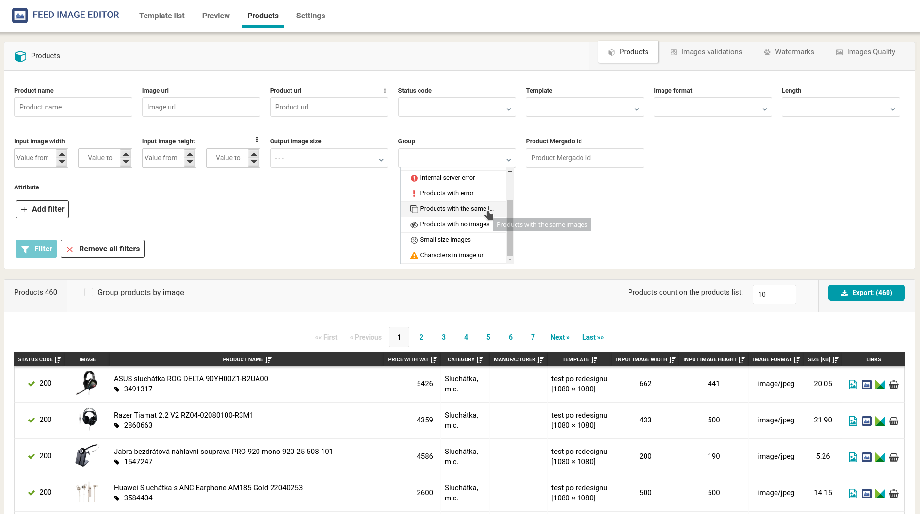Open Watermarks tab
Viewport: 920px width, 514px height.
click(x=789, y=52)
